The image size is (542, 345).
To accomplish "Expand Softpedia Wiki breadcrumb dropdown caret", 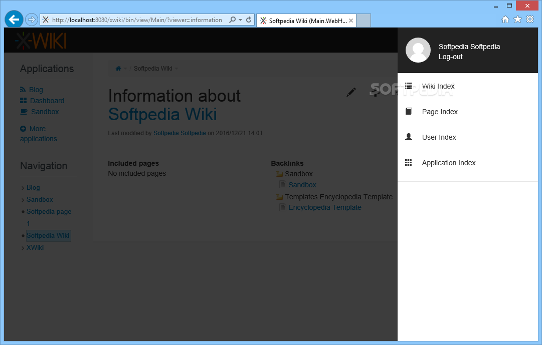I will (176, 69).
